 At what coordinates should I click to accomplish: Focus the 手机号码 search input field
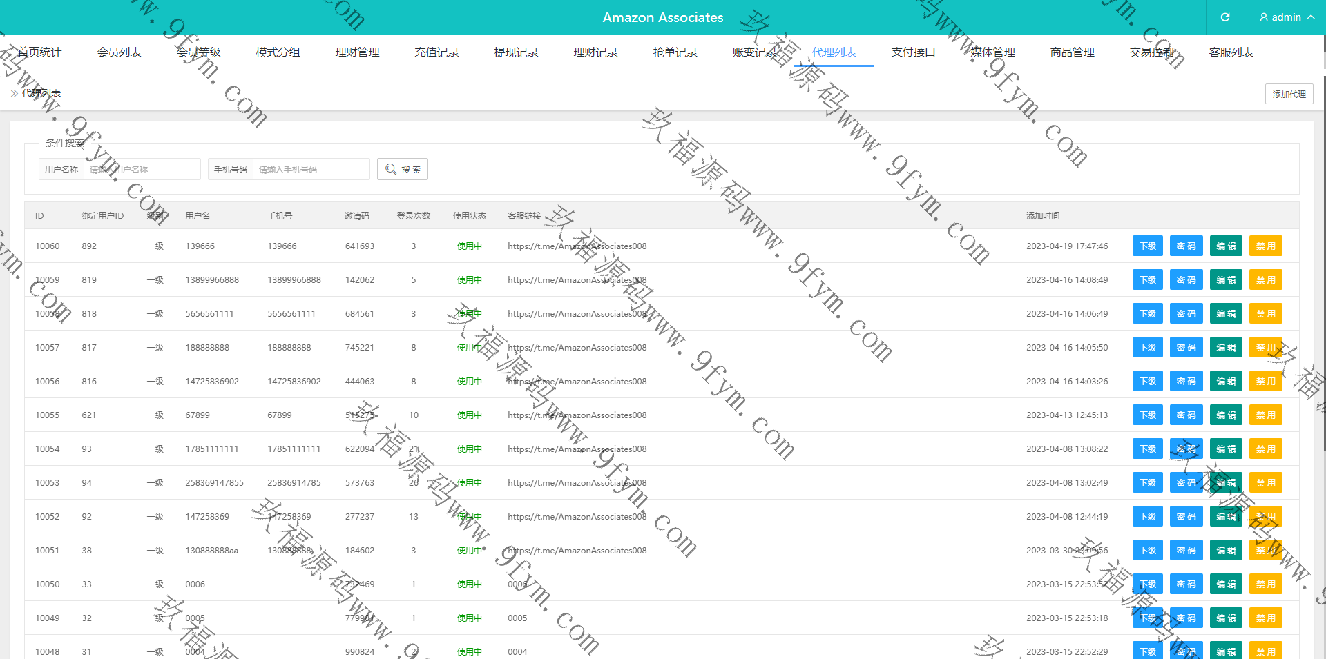pyautogui.click(x=311, y=169)
